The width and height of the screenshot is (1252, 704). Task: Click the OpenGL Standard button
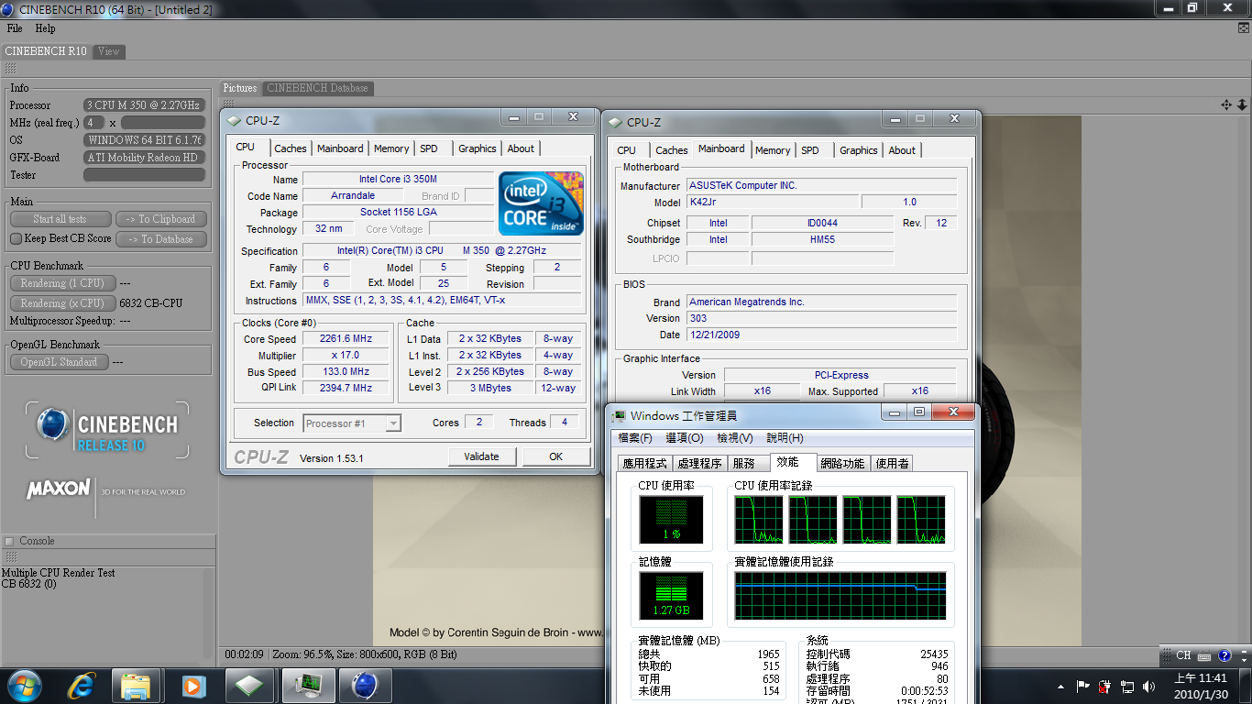click(59, 362)
